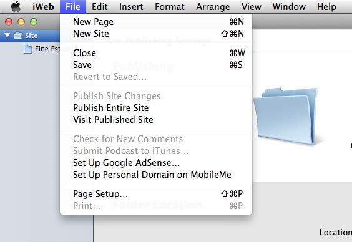Open the Insert menu
The image size is (352, 242).
click(x=131, y=7)
